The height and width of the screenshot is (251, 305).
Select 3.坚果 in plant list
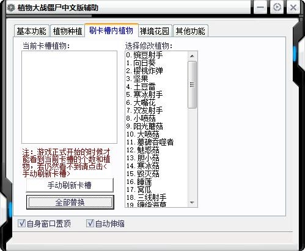156,79
